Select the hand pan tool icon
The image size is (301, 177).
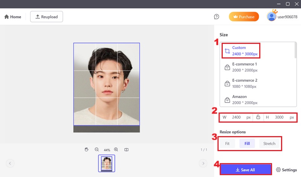[x=87, y=150]
